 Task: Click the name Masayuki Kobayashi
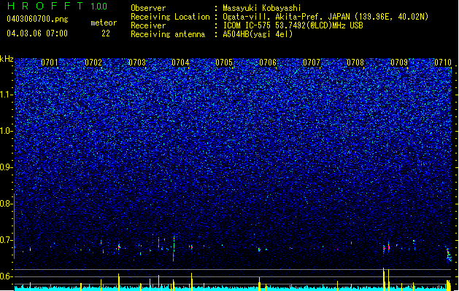[262, 8]
